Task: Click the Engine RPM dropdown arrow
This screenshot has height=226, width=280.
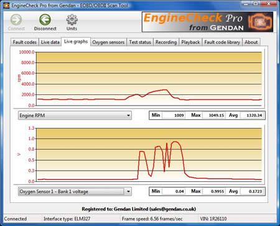Action: click(x=128, y=115)
